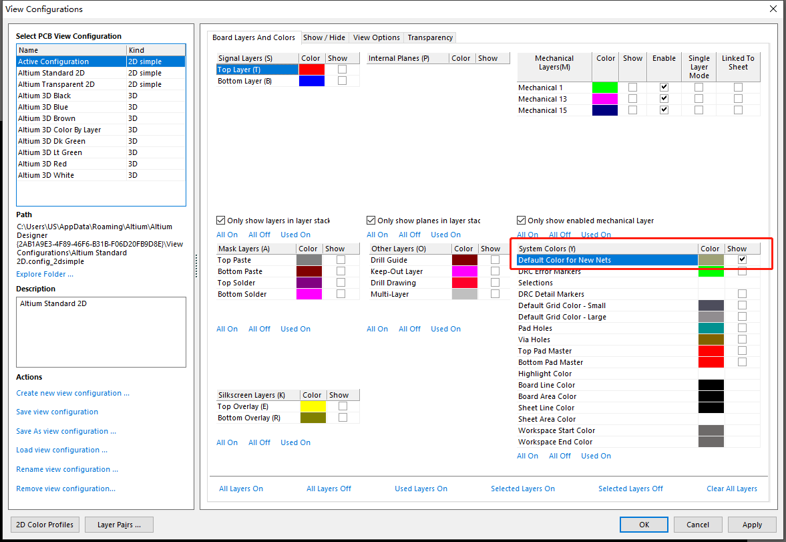Toggle Show checkbox for Top Layer
The image size is (786, 542).
click(343, 70)
